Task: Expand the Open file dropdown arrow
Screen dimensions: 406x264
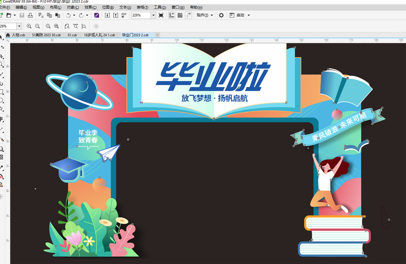Action: point(15,15)
